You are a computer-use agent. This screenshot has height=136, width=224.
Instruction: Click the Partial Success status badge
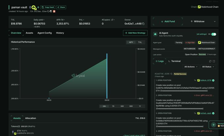coord(180,74)
